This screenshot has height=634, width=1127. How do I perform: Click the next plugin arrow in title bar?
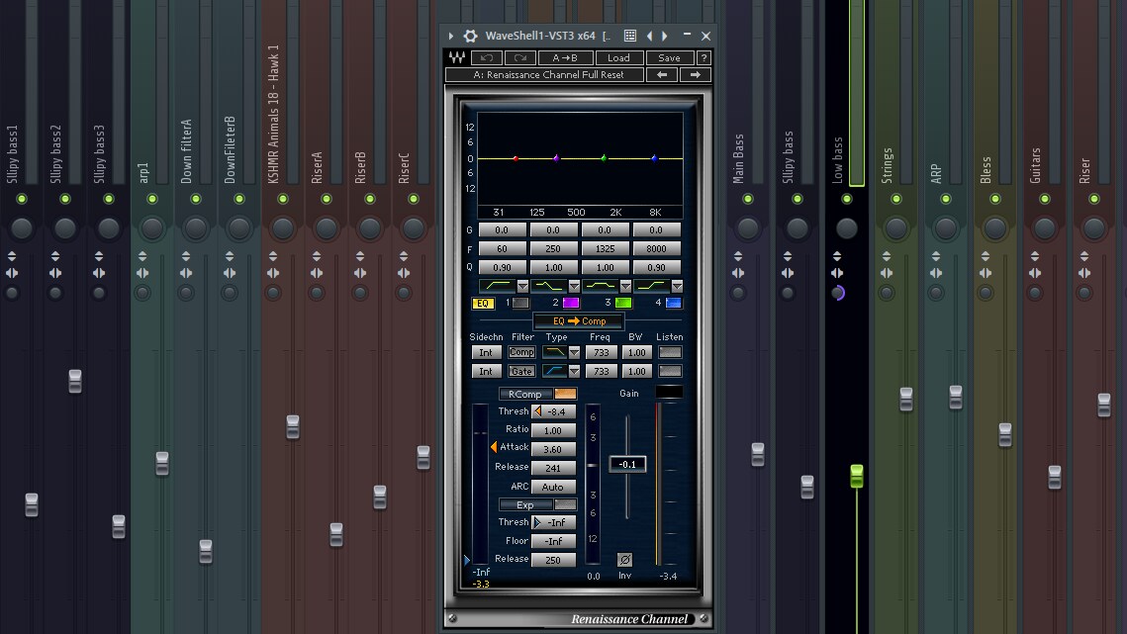click(665, 36)
